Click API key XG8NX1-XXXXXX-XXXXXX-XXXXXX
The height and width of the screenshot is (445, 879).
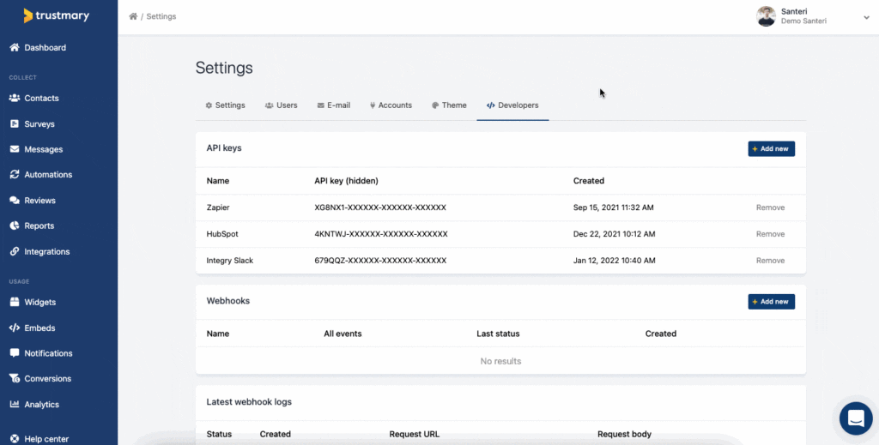click(x=380, y=207)
